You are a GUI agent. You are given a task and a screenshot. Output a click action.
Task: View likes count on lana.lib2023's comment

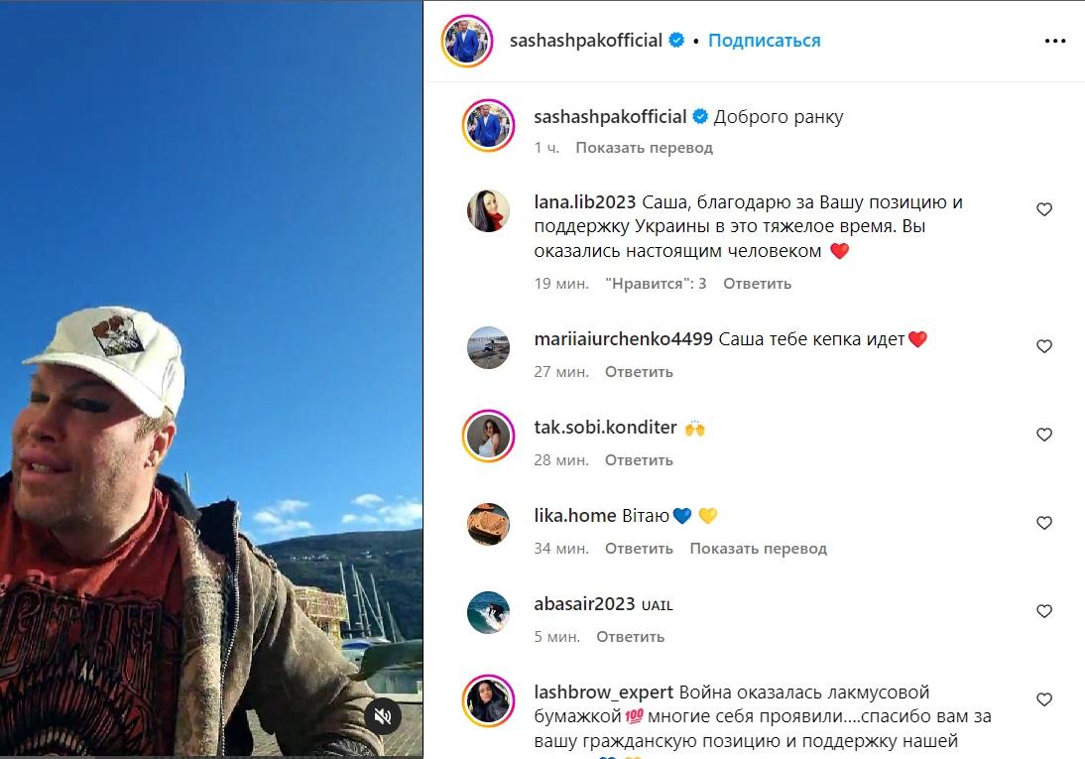[656, 283]
